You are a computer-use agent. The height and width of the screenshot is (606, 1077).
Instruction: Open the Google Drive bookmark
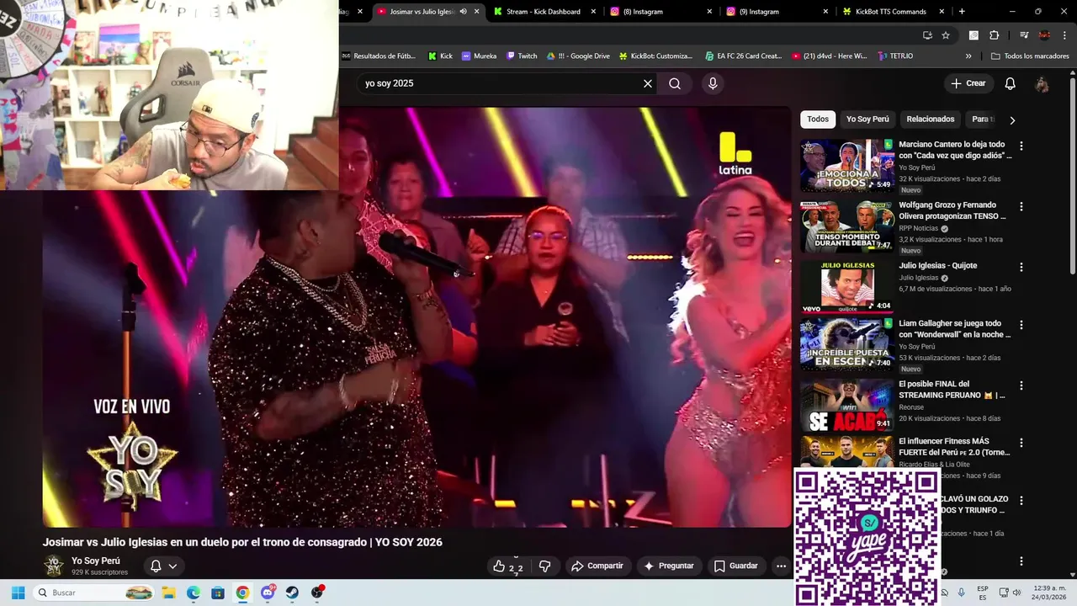click(579, 56)
